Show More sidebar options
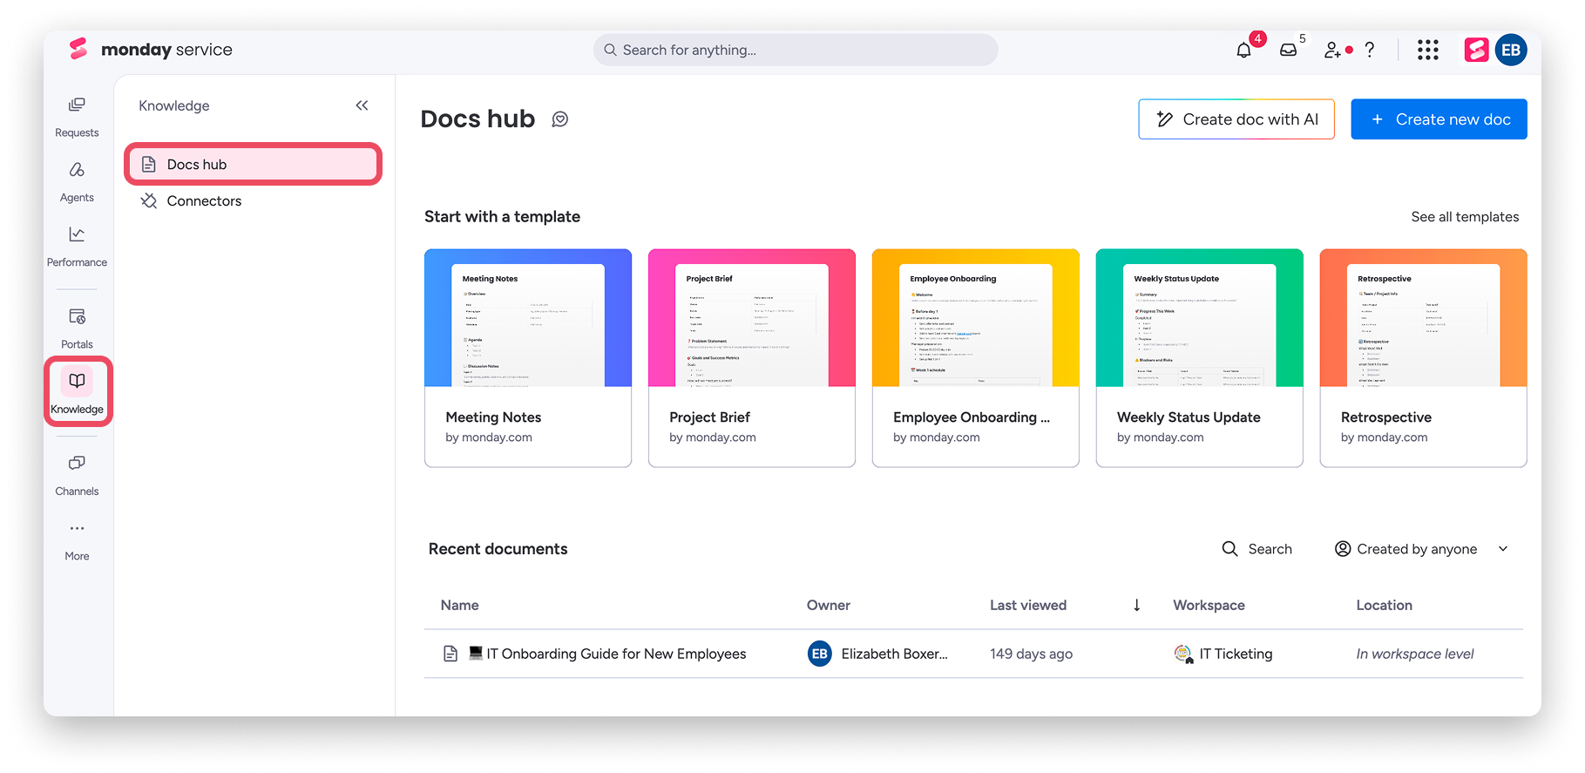The height and width of the screenshot is (773, 1585). 77,540
